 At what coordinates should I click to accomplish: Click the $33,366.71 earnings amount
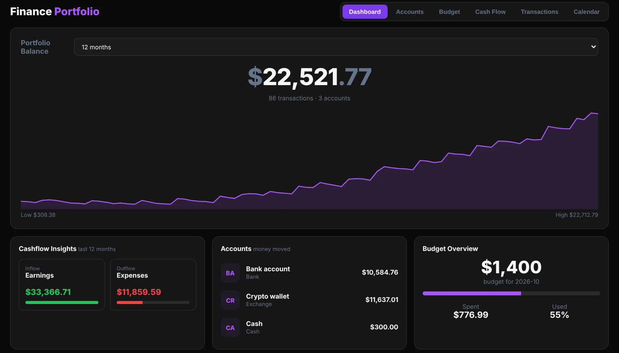pyautogui.click(x=48, y=292)
